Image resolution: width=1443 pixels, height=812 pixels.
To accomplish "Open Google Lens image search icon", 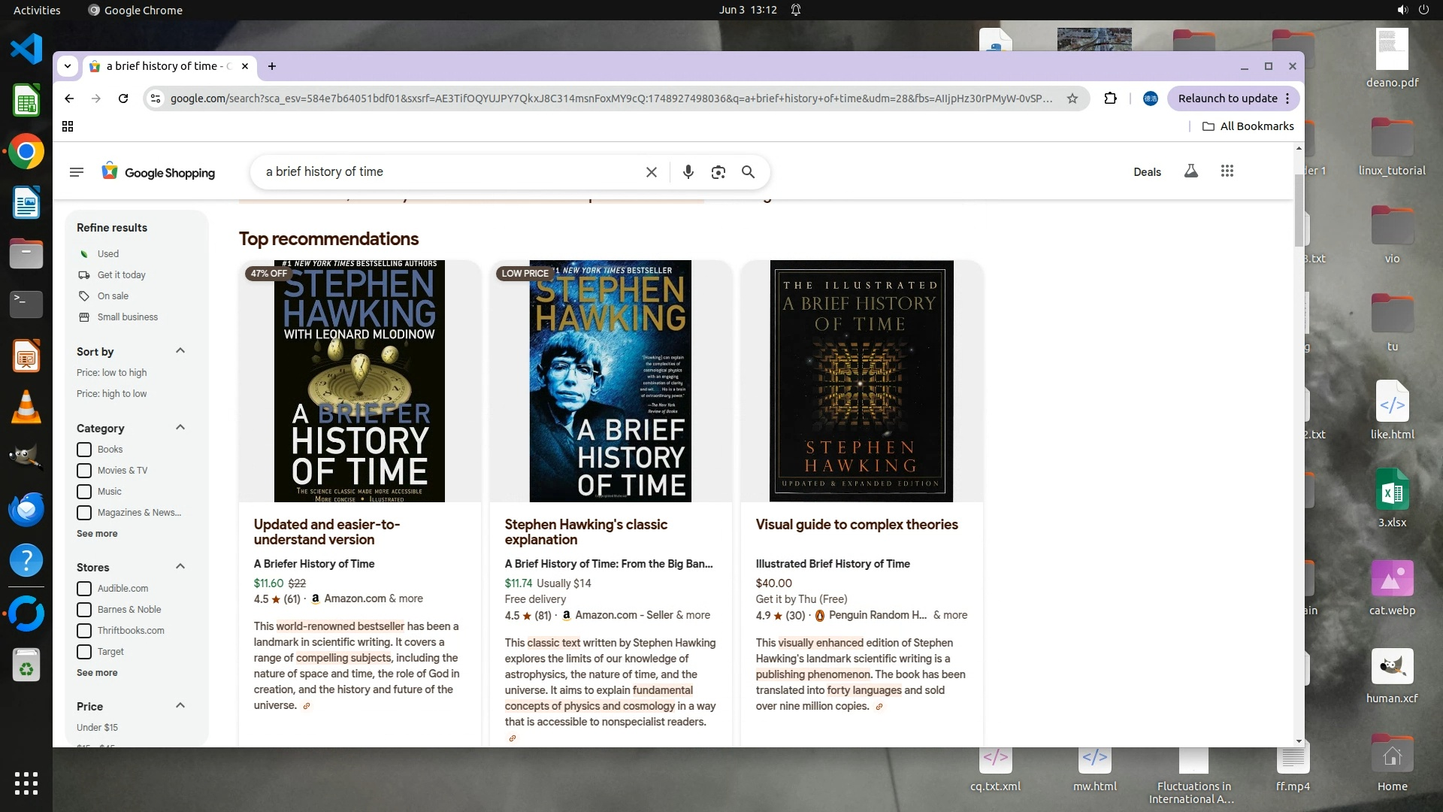I will point(718,172).
